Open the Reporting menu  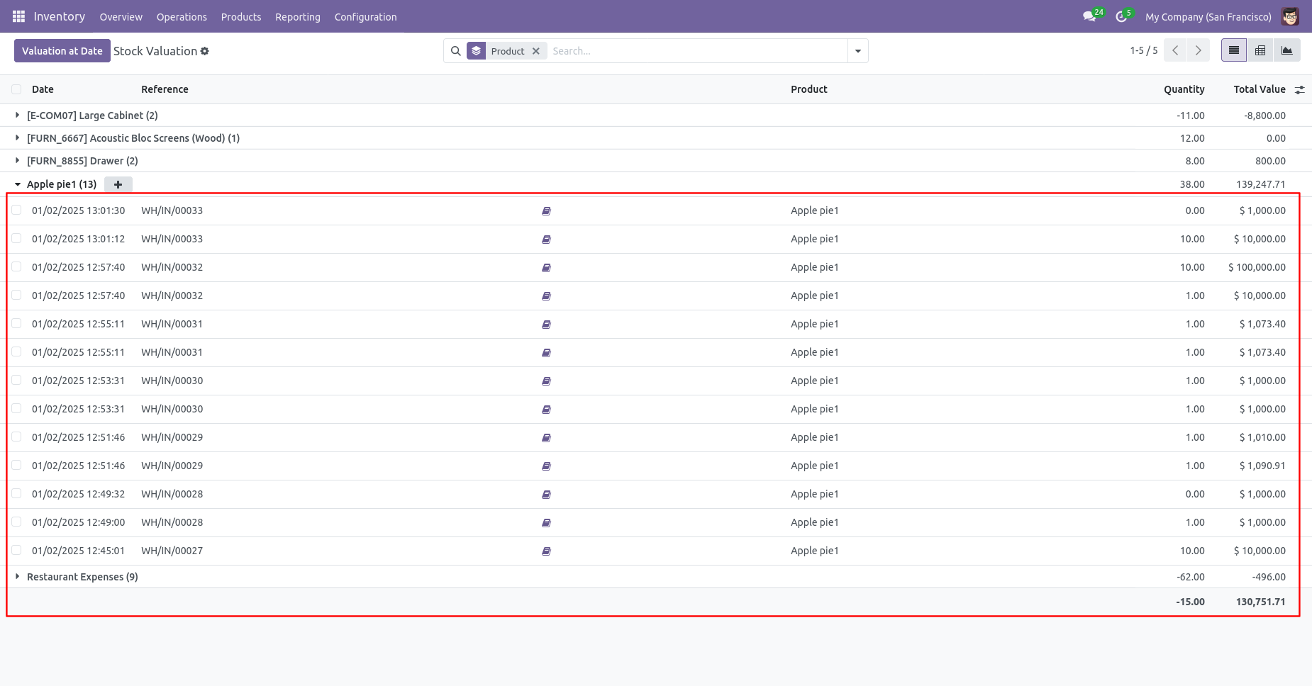pos(298,16)
